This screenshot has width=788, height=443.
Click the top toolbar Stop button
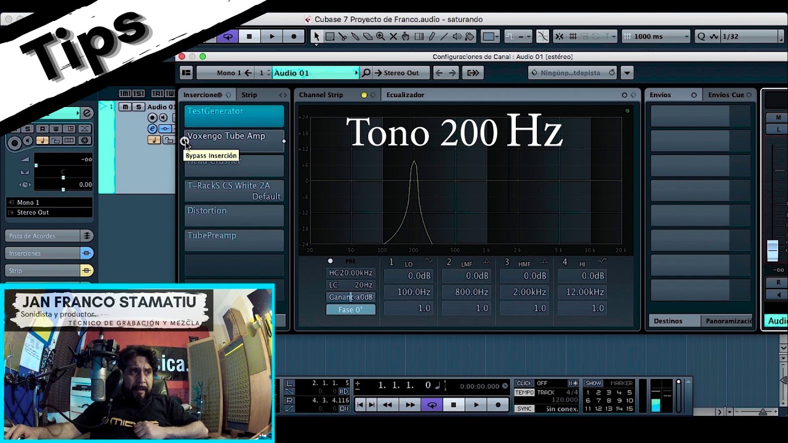(x=249, y=36)
